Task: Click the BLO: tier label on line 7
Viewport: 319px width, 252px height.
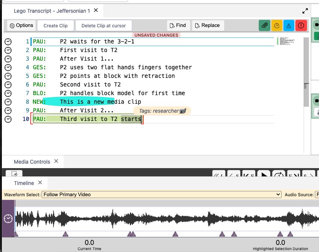Action: point(39,93)
